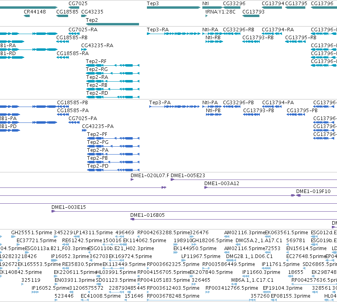The image size is (337, 302).
Task: Click the CG18585-PB protein label
Action: pos(72,102)
